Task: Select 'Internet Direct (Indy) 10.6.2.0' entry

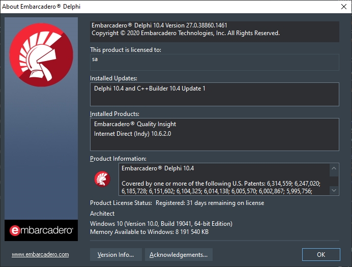Action: 132,134
